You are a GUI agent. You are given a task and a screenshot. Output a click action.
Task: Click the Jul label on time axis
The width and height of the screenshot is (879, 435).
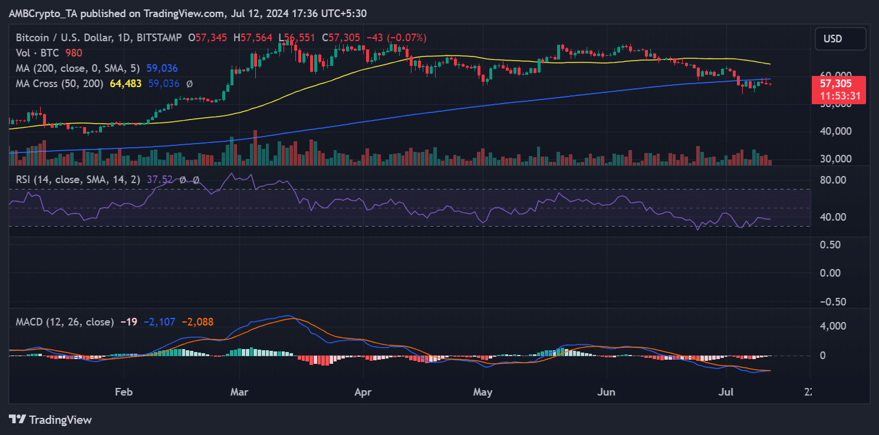coord(726,391)
